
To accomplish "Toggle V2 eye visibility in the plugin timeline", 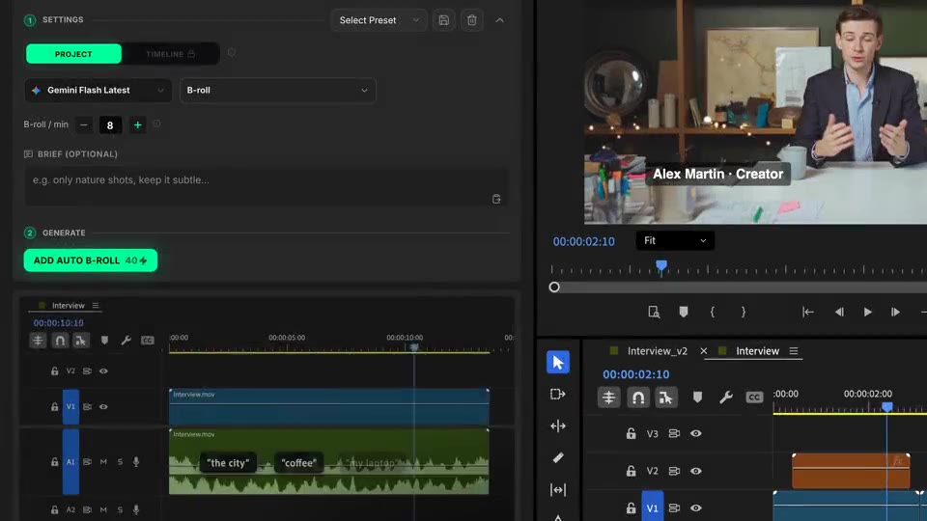I will coord(103,370).
